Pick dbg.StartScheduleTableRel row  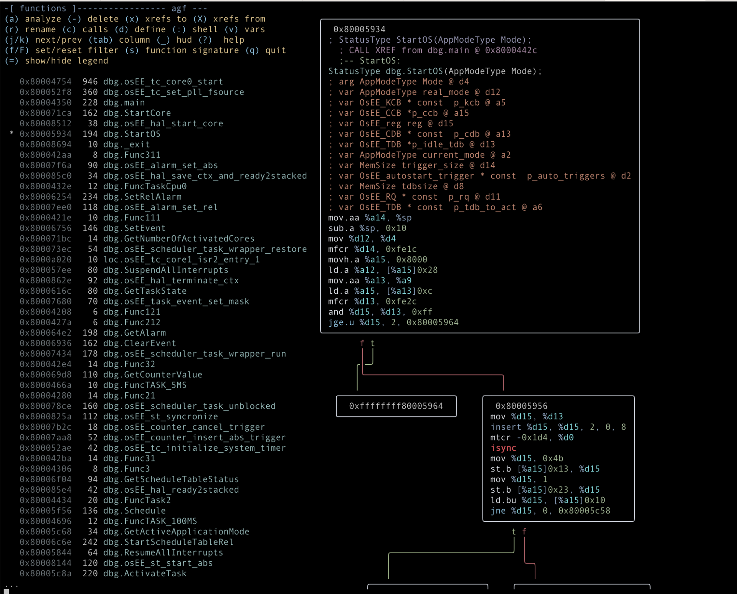pos(126,542)
